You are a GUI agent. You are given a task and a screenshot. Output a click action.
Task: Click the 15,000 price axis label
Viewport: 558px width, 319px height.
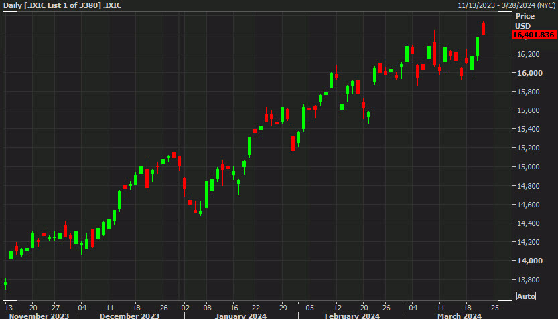[528, 167]
